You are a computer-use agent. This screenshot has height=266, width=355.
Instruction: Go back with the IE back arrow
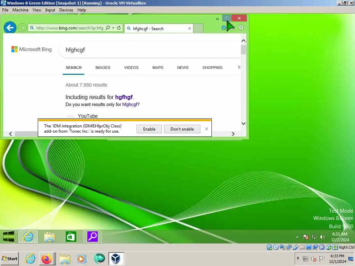click(x=10, y=28)
